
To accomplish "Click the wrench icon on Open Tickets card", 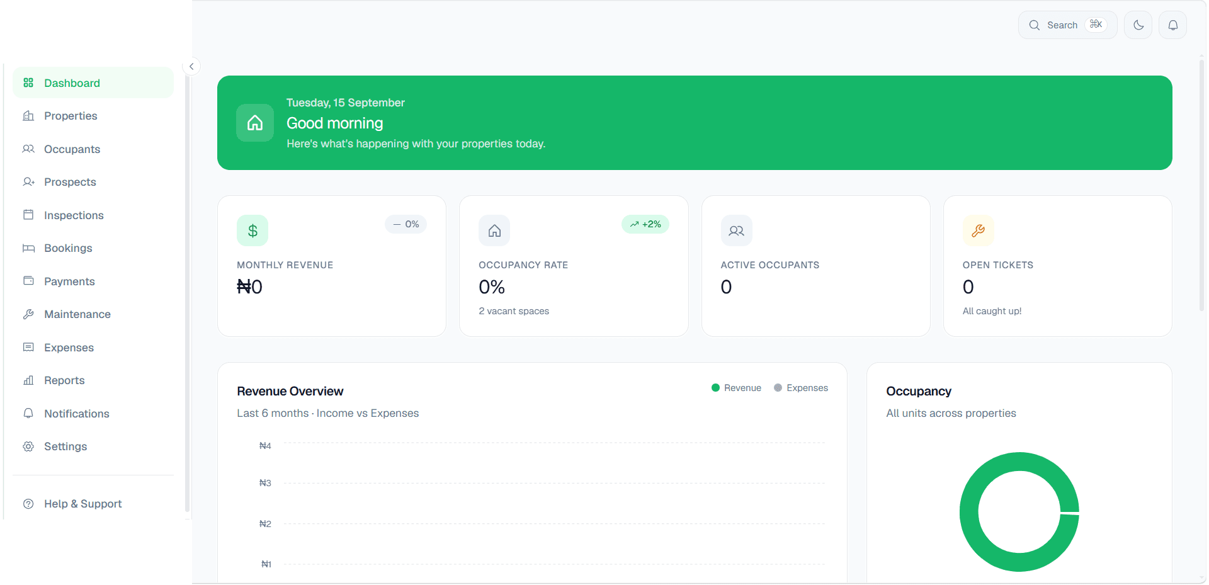I will [979, 230].
